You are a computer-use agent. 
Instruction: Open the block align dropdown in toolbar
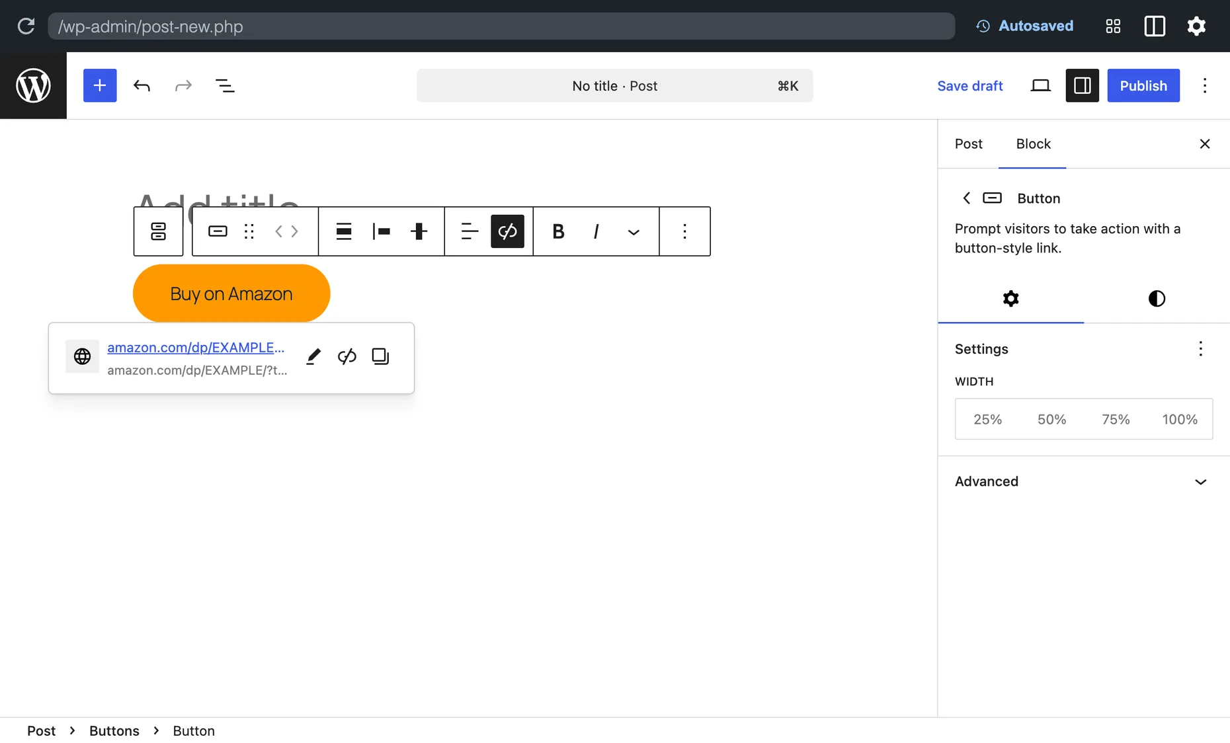click(343, 231)
